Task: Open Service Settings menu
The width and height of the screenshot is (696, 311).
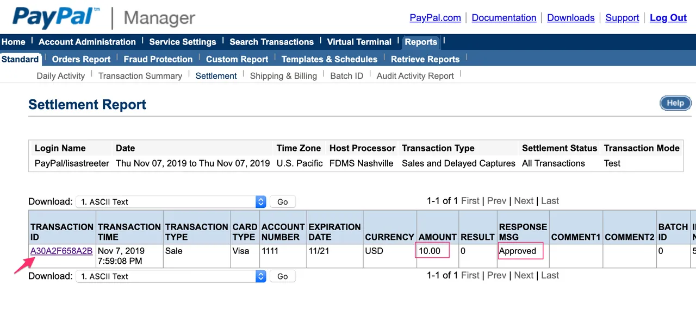Action: [x=183, y=42]
